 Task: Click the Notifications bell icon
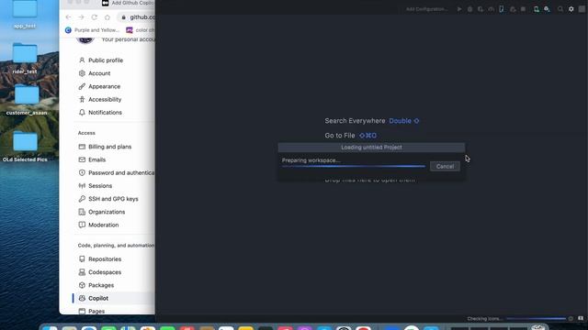point(82,112)
